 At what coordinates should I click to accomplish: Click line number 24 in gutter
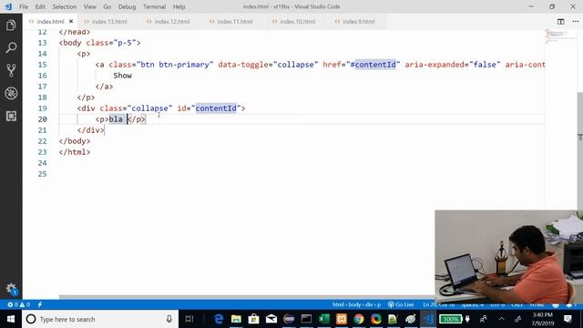pos(43,163)
